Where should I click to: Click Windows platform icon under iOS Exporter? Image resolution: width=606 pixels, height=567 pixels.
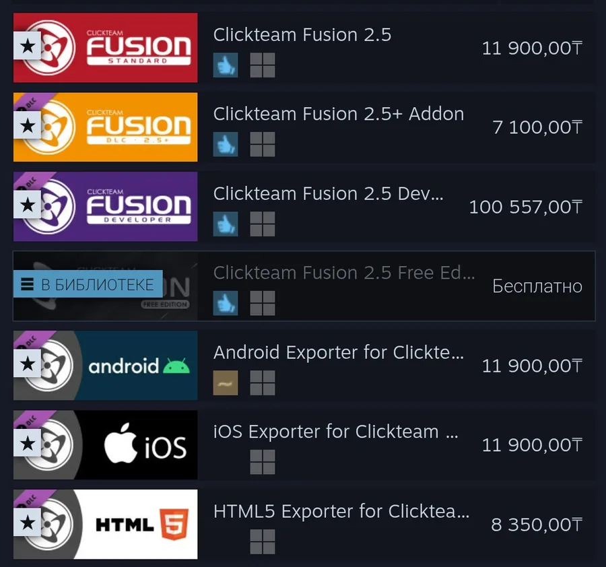pos(263,462)
